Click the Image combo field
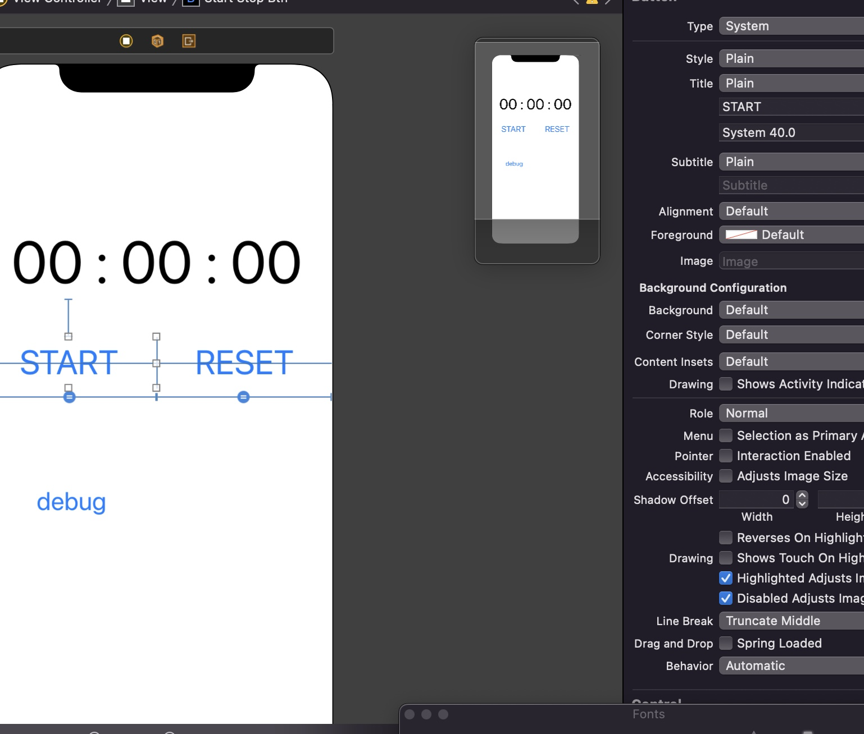Screen dimensions: 864x734 792,262
